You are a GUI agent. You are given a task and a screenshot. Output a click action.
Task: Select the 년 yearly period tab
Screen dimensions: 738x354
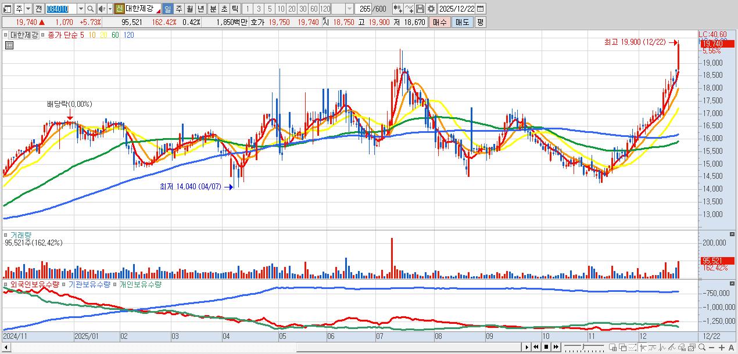click(x=200, y=9)
